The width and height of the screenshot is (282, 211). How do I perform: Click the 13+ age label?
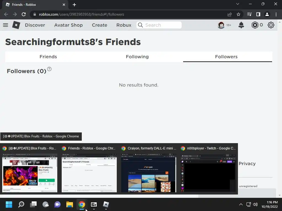pos(229,25)
